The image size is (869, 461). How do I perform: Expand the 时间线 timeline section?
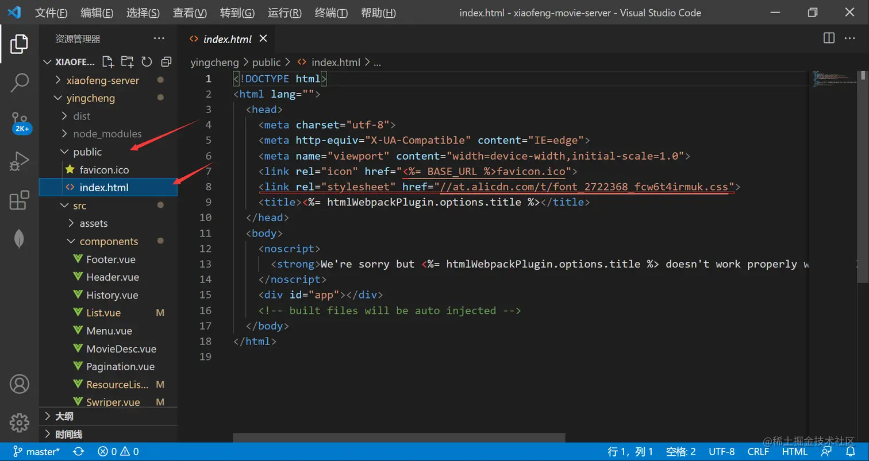point(108,434)
